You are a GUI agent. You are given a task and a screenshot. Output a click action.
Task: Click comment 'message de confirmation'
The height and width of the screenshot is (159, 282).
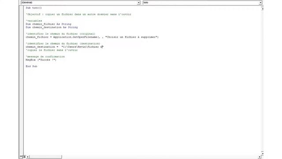[45, 57]
